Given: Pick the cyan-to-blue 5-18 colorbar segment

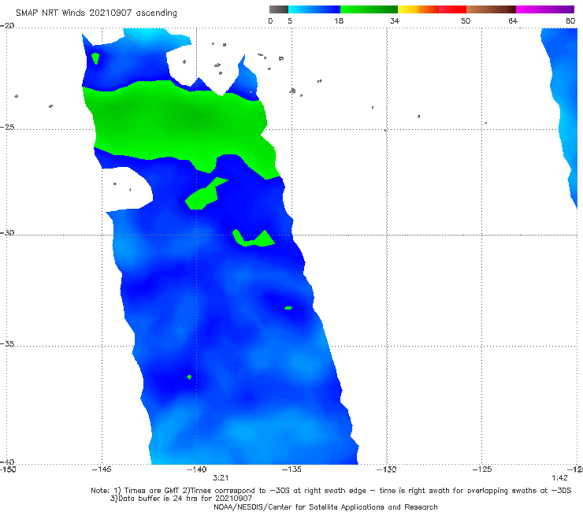Looking at the screenshot, I should point(314,9).
